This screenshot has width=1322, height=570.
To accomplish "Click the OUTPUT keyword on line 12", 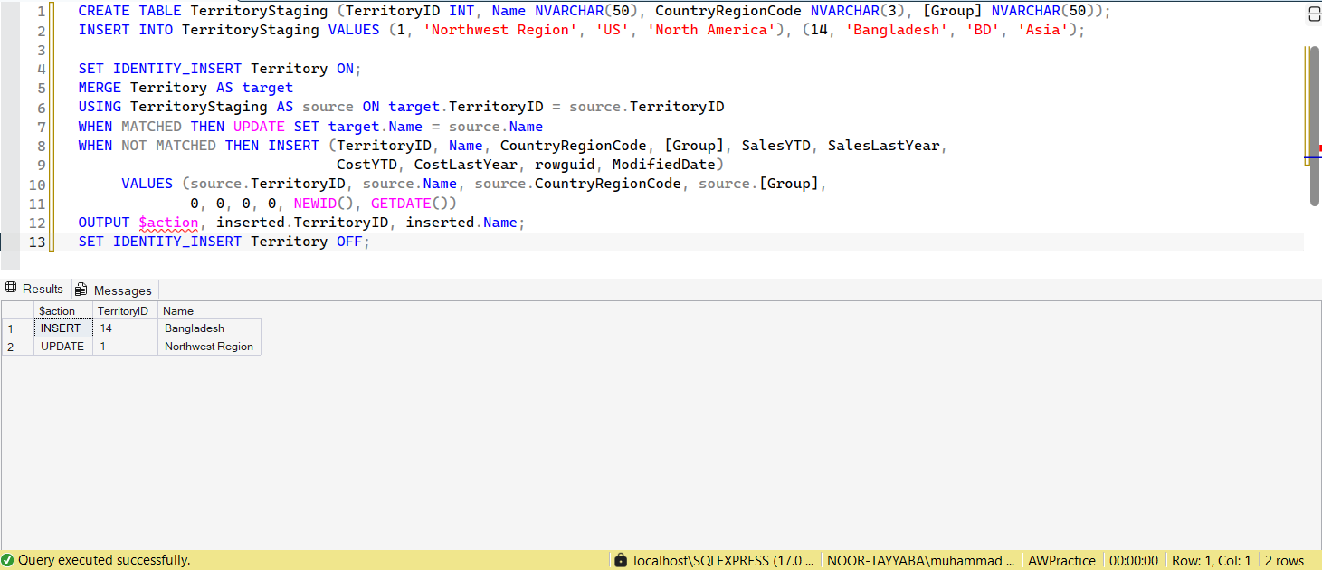I will (x=104, y=223).
